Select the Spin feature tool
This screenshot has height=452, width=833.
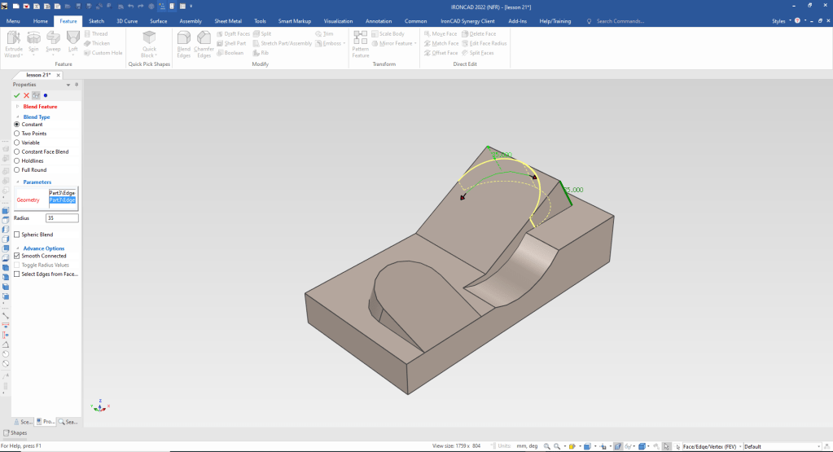tap(33, 37)
